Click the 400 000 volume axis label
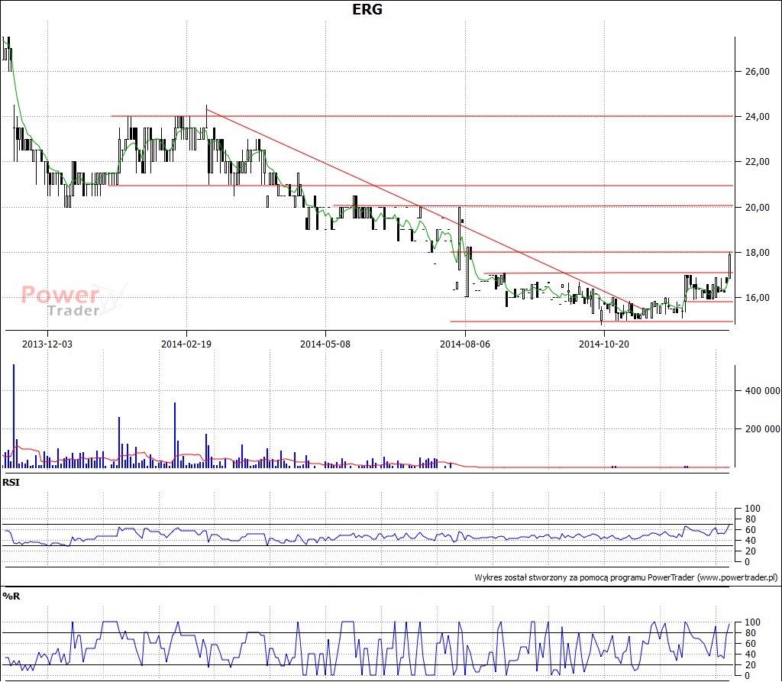Viewport: 782px width, 682px height. click(763, 390)
